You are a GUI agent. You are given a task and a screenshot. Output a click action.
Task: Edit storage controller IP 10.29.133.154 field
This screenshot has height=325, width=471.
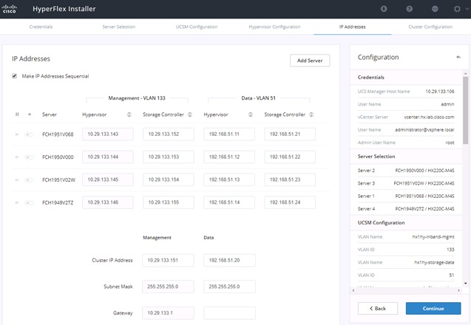[x=169, y=179]
